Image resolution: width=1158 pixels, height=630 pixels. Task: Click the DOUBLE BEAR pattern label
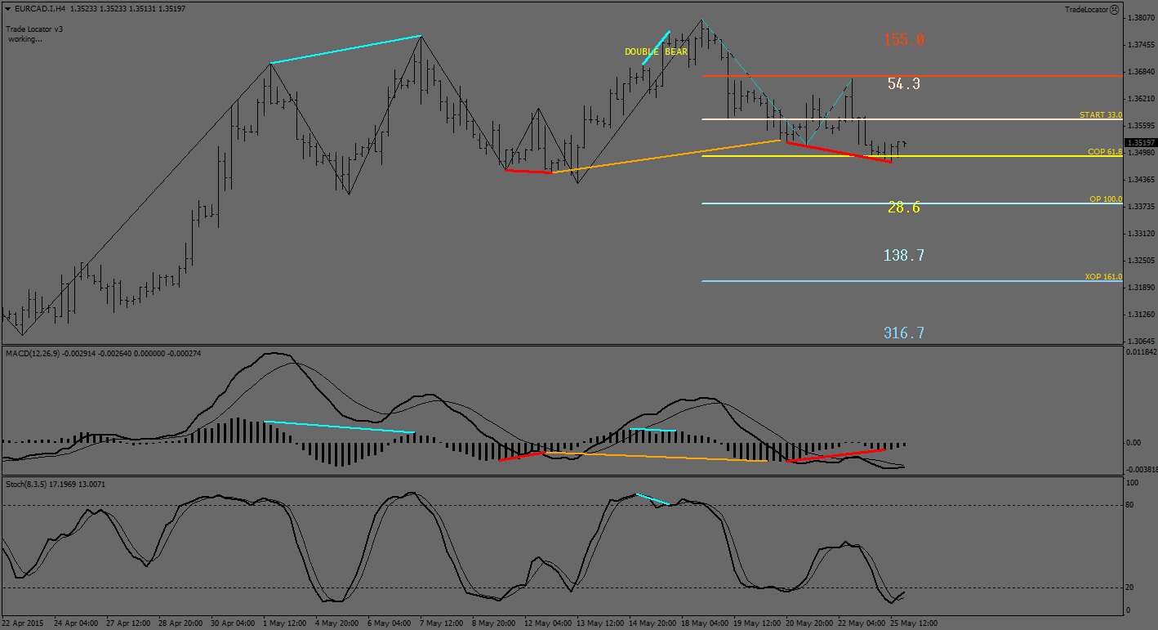point(656,52)
